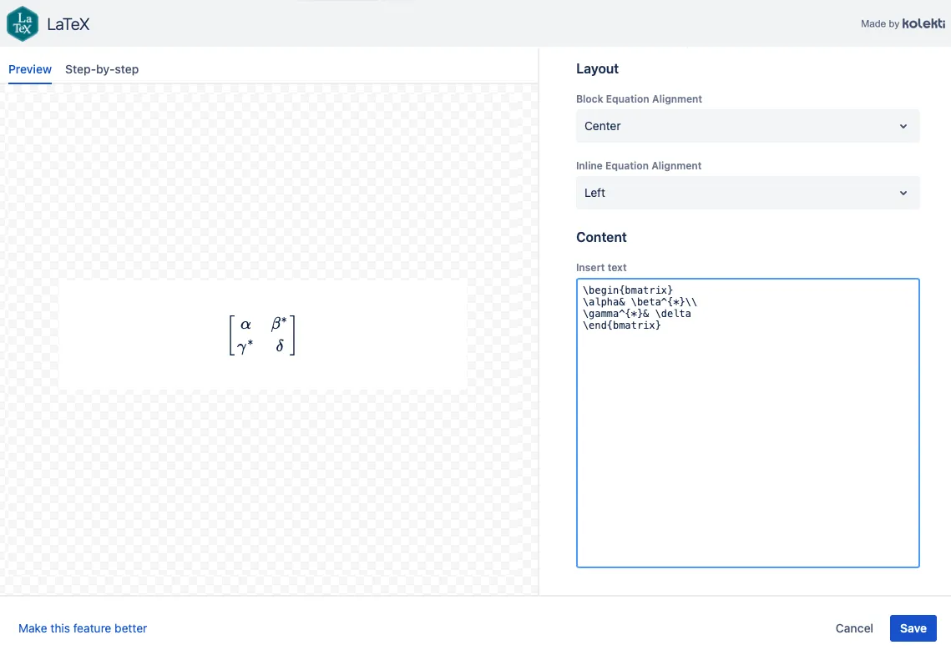Click the LaTeX hexagon logo icon
The image size is (951, 650).
pos(23,23)
